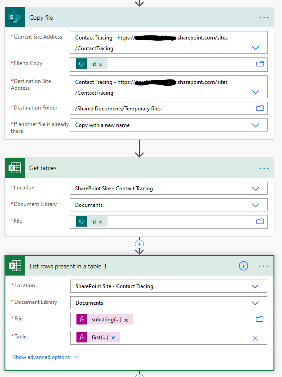This screenshot has width=282, height=377.
Task: Insert new step with the plus button
Action: [x=139, y=244]
